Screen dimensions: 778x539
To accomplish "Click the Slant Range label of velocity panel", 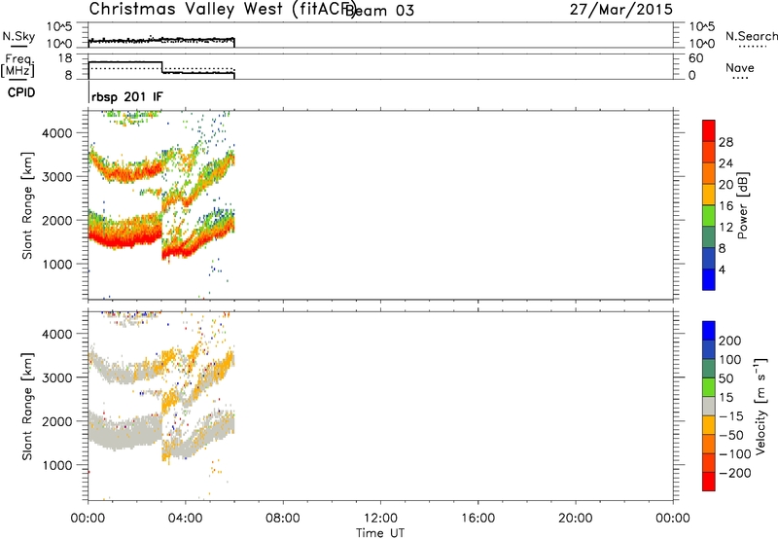I will [27, 407].
